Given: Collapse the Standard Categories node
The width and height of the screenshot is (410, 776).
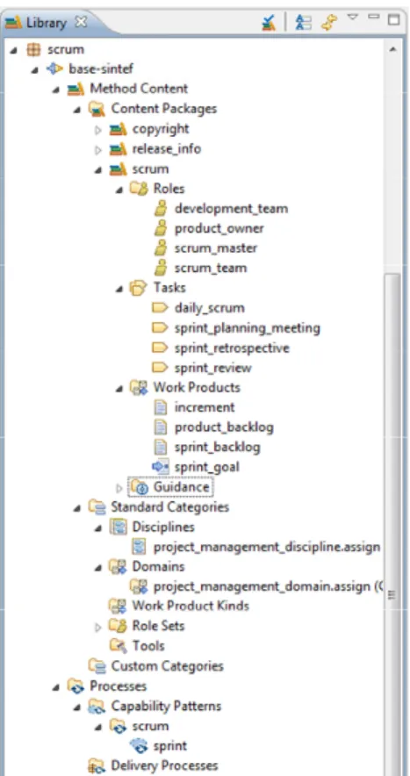Looking at the screenshot, I should [x=76, y=507].
